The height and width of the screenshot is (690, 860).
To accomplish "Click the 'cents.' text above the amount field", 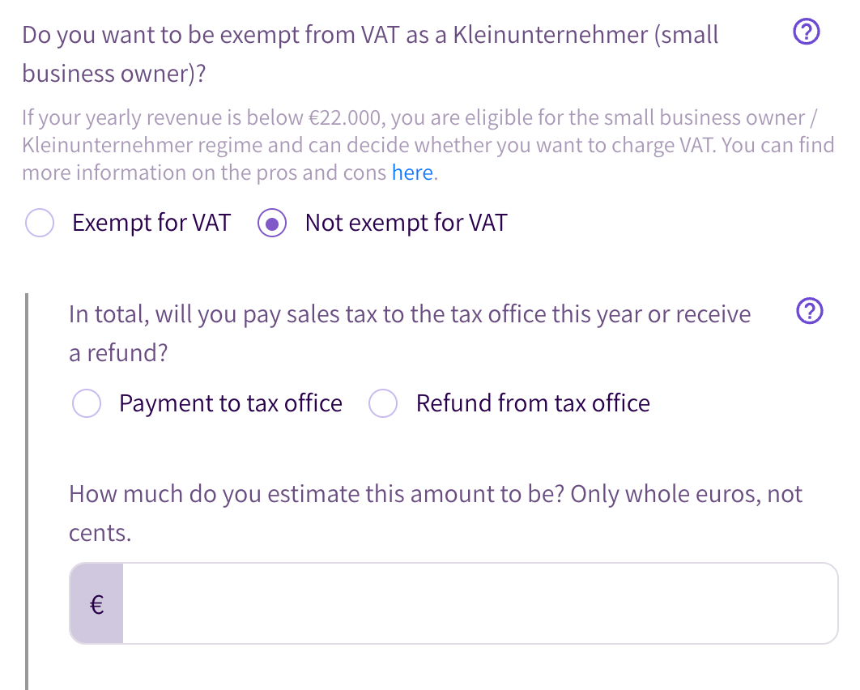I will tap(100, 533).
